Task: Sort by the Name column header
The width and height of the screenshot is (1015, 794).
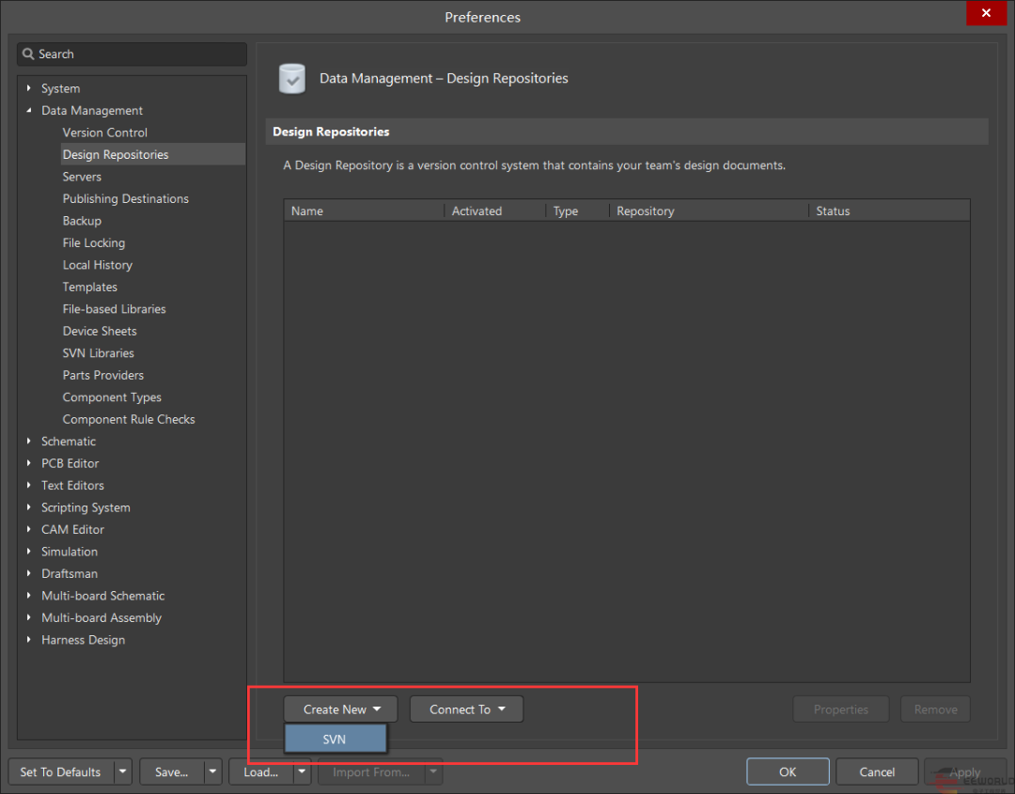Action: pos(364,211)
